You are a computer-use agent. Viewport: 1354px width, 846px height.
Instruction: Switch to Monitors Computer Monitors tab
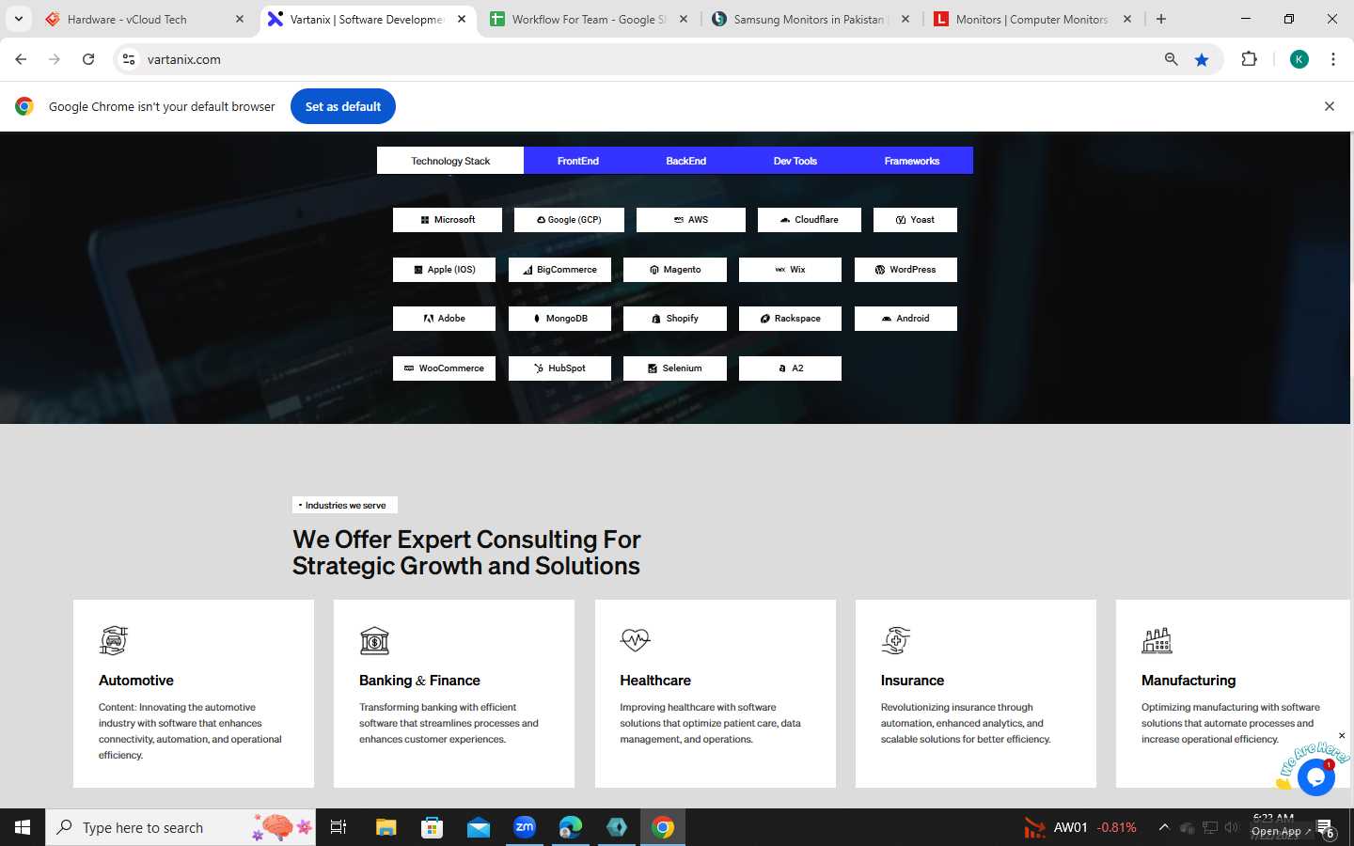click(1031, 19)
